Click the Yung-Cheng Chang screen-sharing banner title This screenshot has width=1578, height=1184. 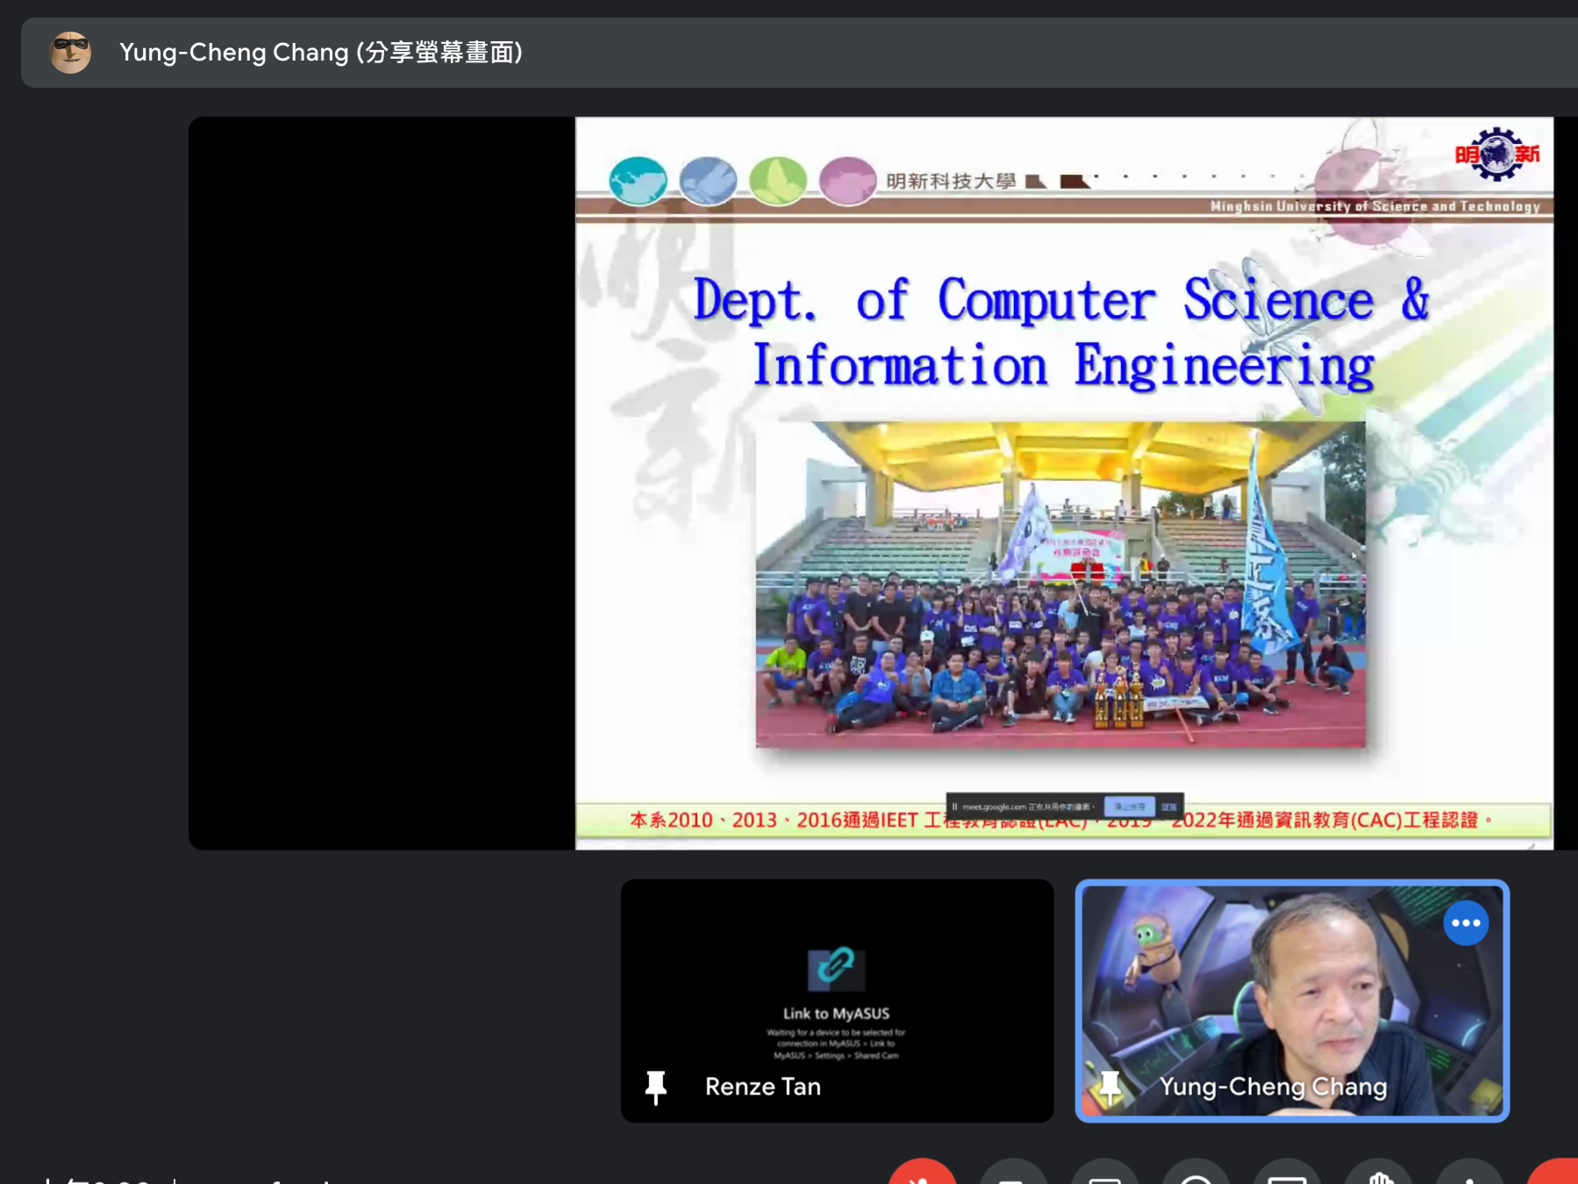tap(321, 53)
